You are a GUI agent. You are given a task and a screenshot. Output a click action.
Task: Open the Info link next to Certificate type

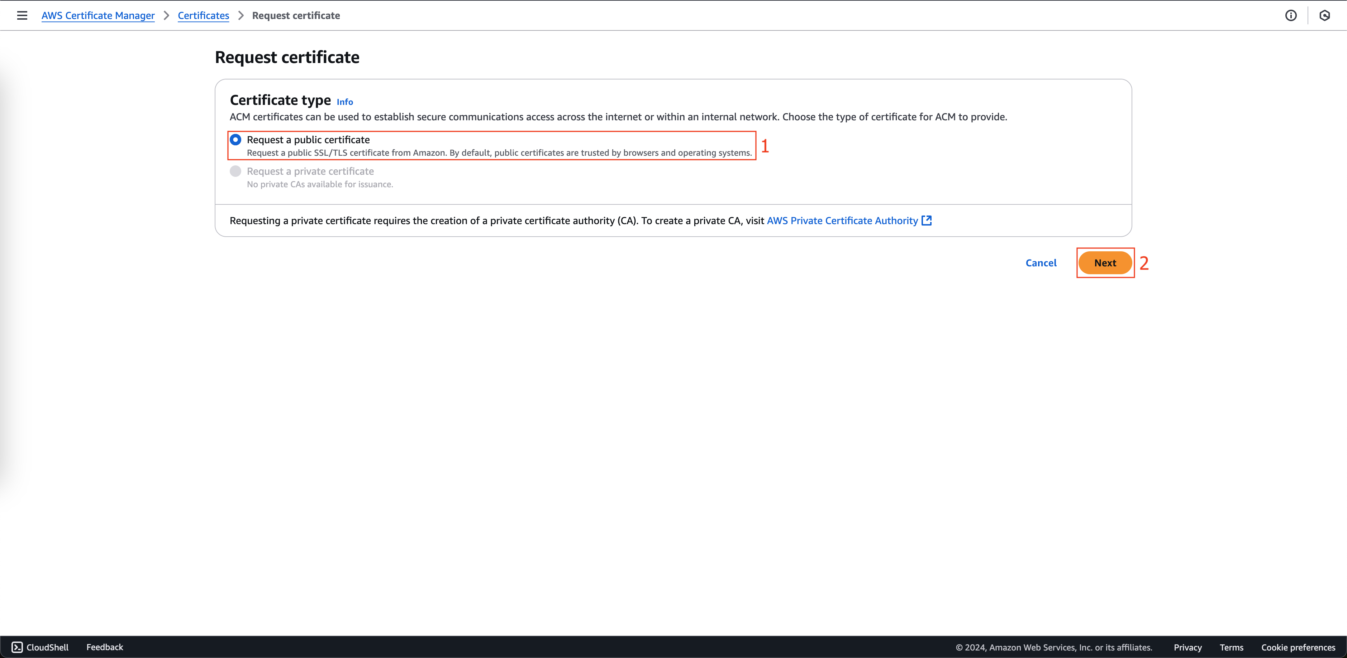(x=344, y=102)
